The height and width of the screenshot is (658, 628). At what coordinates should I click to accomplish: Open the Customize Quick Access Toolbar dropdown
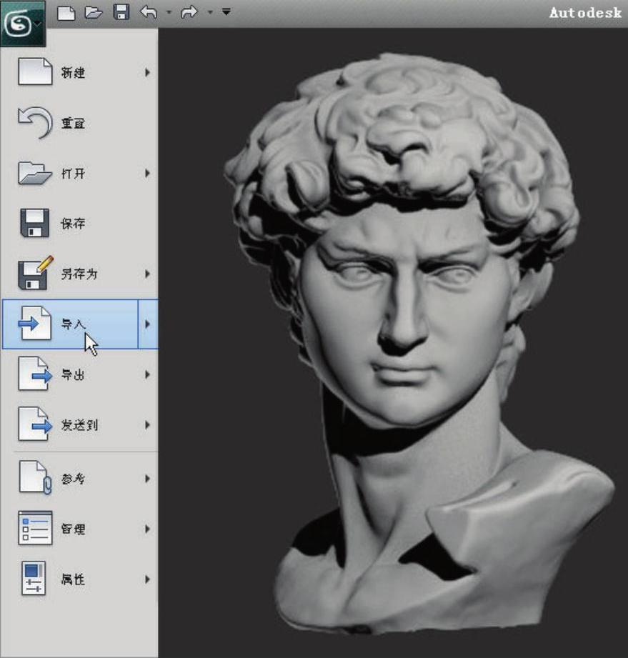226,12
